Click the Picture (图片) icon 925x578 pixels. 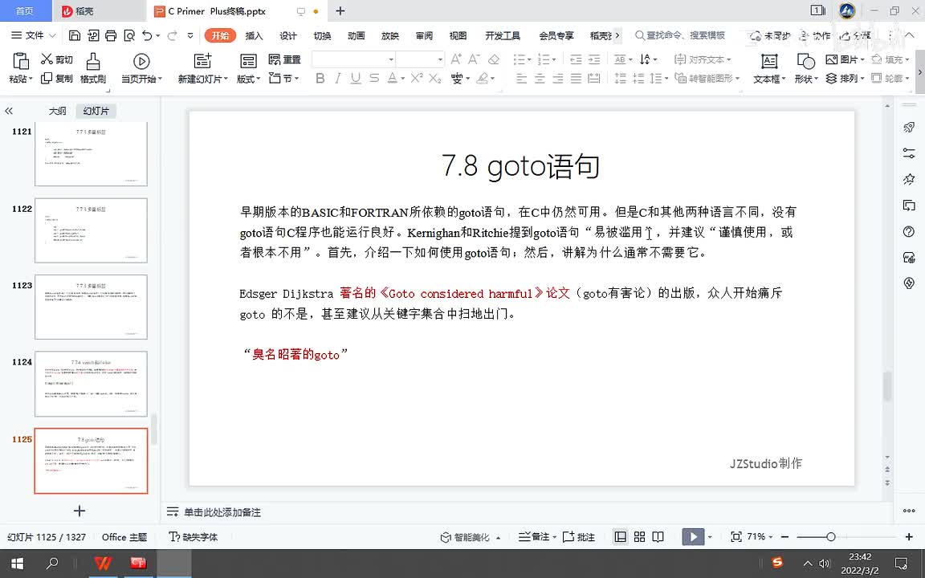coord(832,59)
